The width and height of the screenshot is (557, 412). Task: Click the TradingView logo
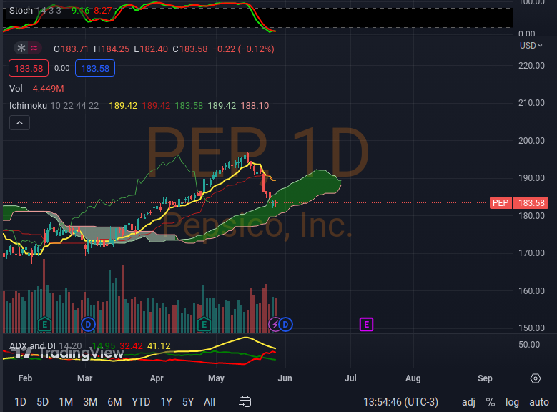(x=67, y=353)
